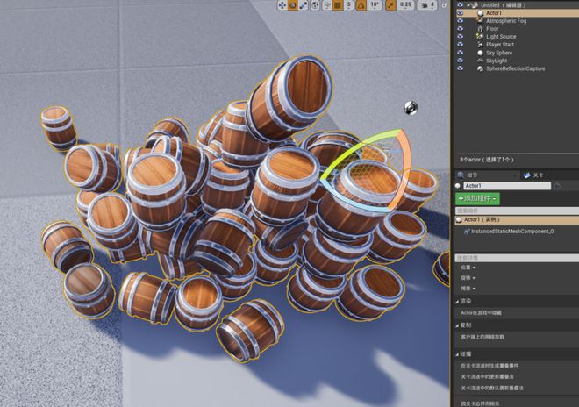The width and height of the screenshot is (579, 407).
Task: Select the rotate gizmo tool
Action: click(292, 5)
